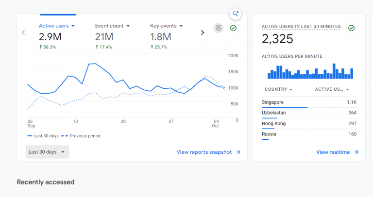Click the Recently accessed heading
Viewport: 373px width, 197px height.
point(46,182)
